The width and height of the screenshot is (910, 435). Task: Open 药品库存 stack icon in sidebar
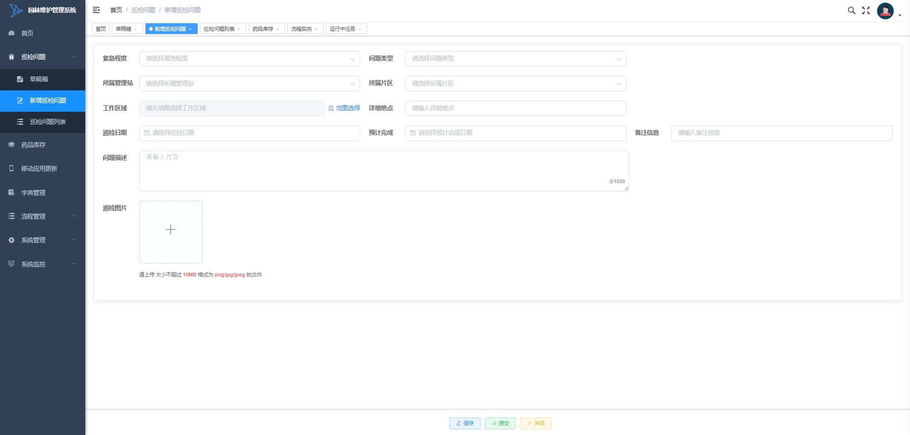click(x=11, y=145)
